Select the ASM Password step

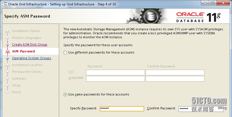[x=23, y=51]
